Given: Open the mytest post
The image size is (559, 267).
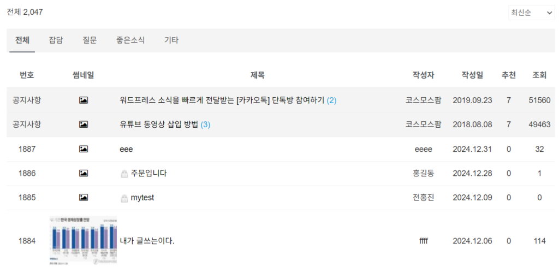Looking at the screenshot, I should [x=142, y=198].
